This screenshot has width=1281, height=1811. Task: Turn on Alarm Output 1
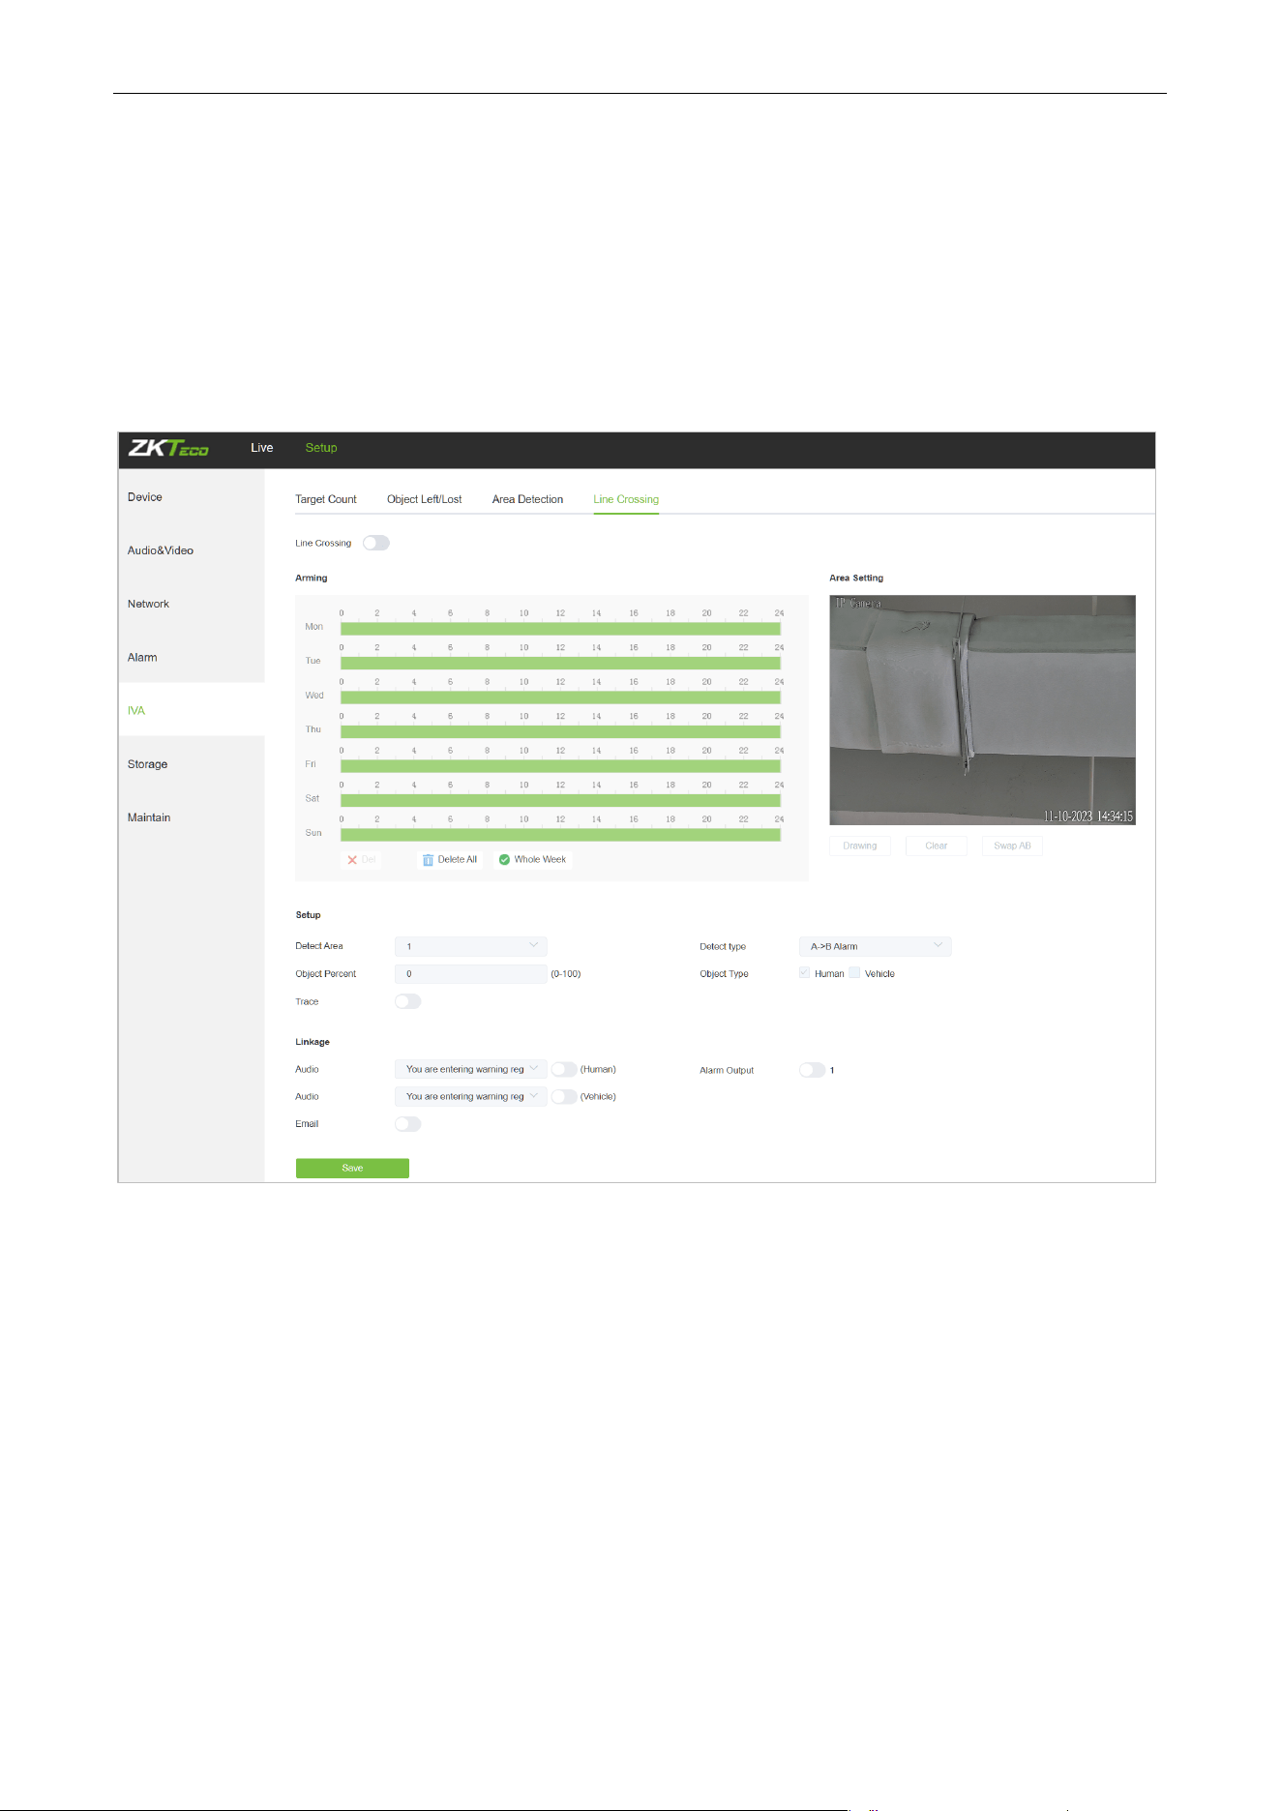812,1070
